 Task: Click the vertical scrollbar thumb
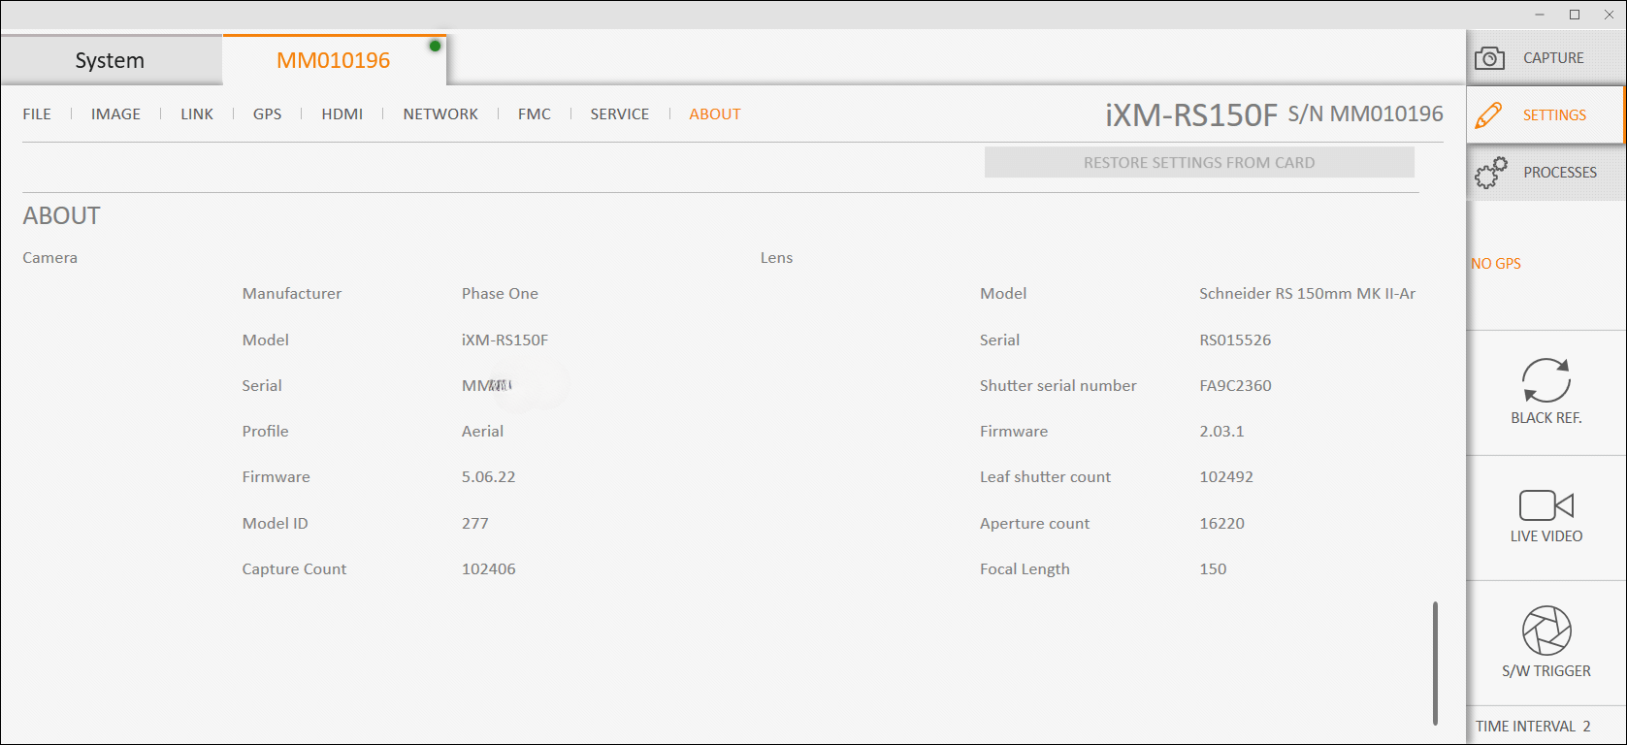[1435, 663]
